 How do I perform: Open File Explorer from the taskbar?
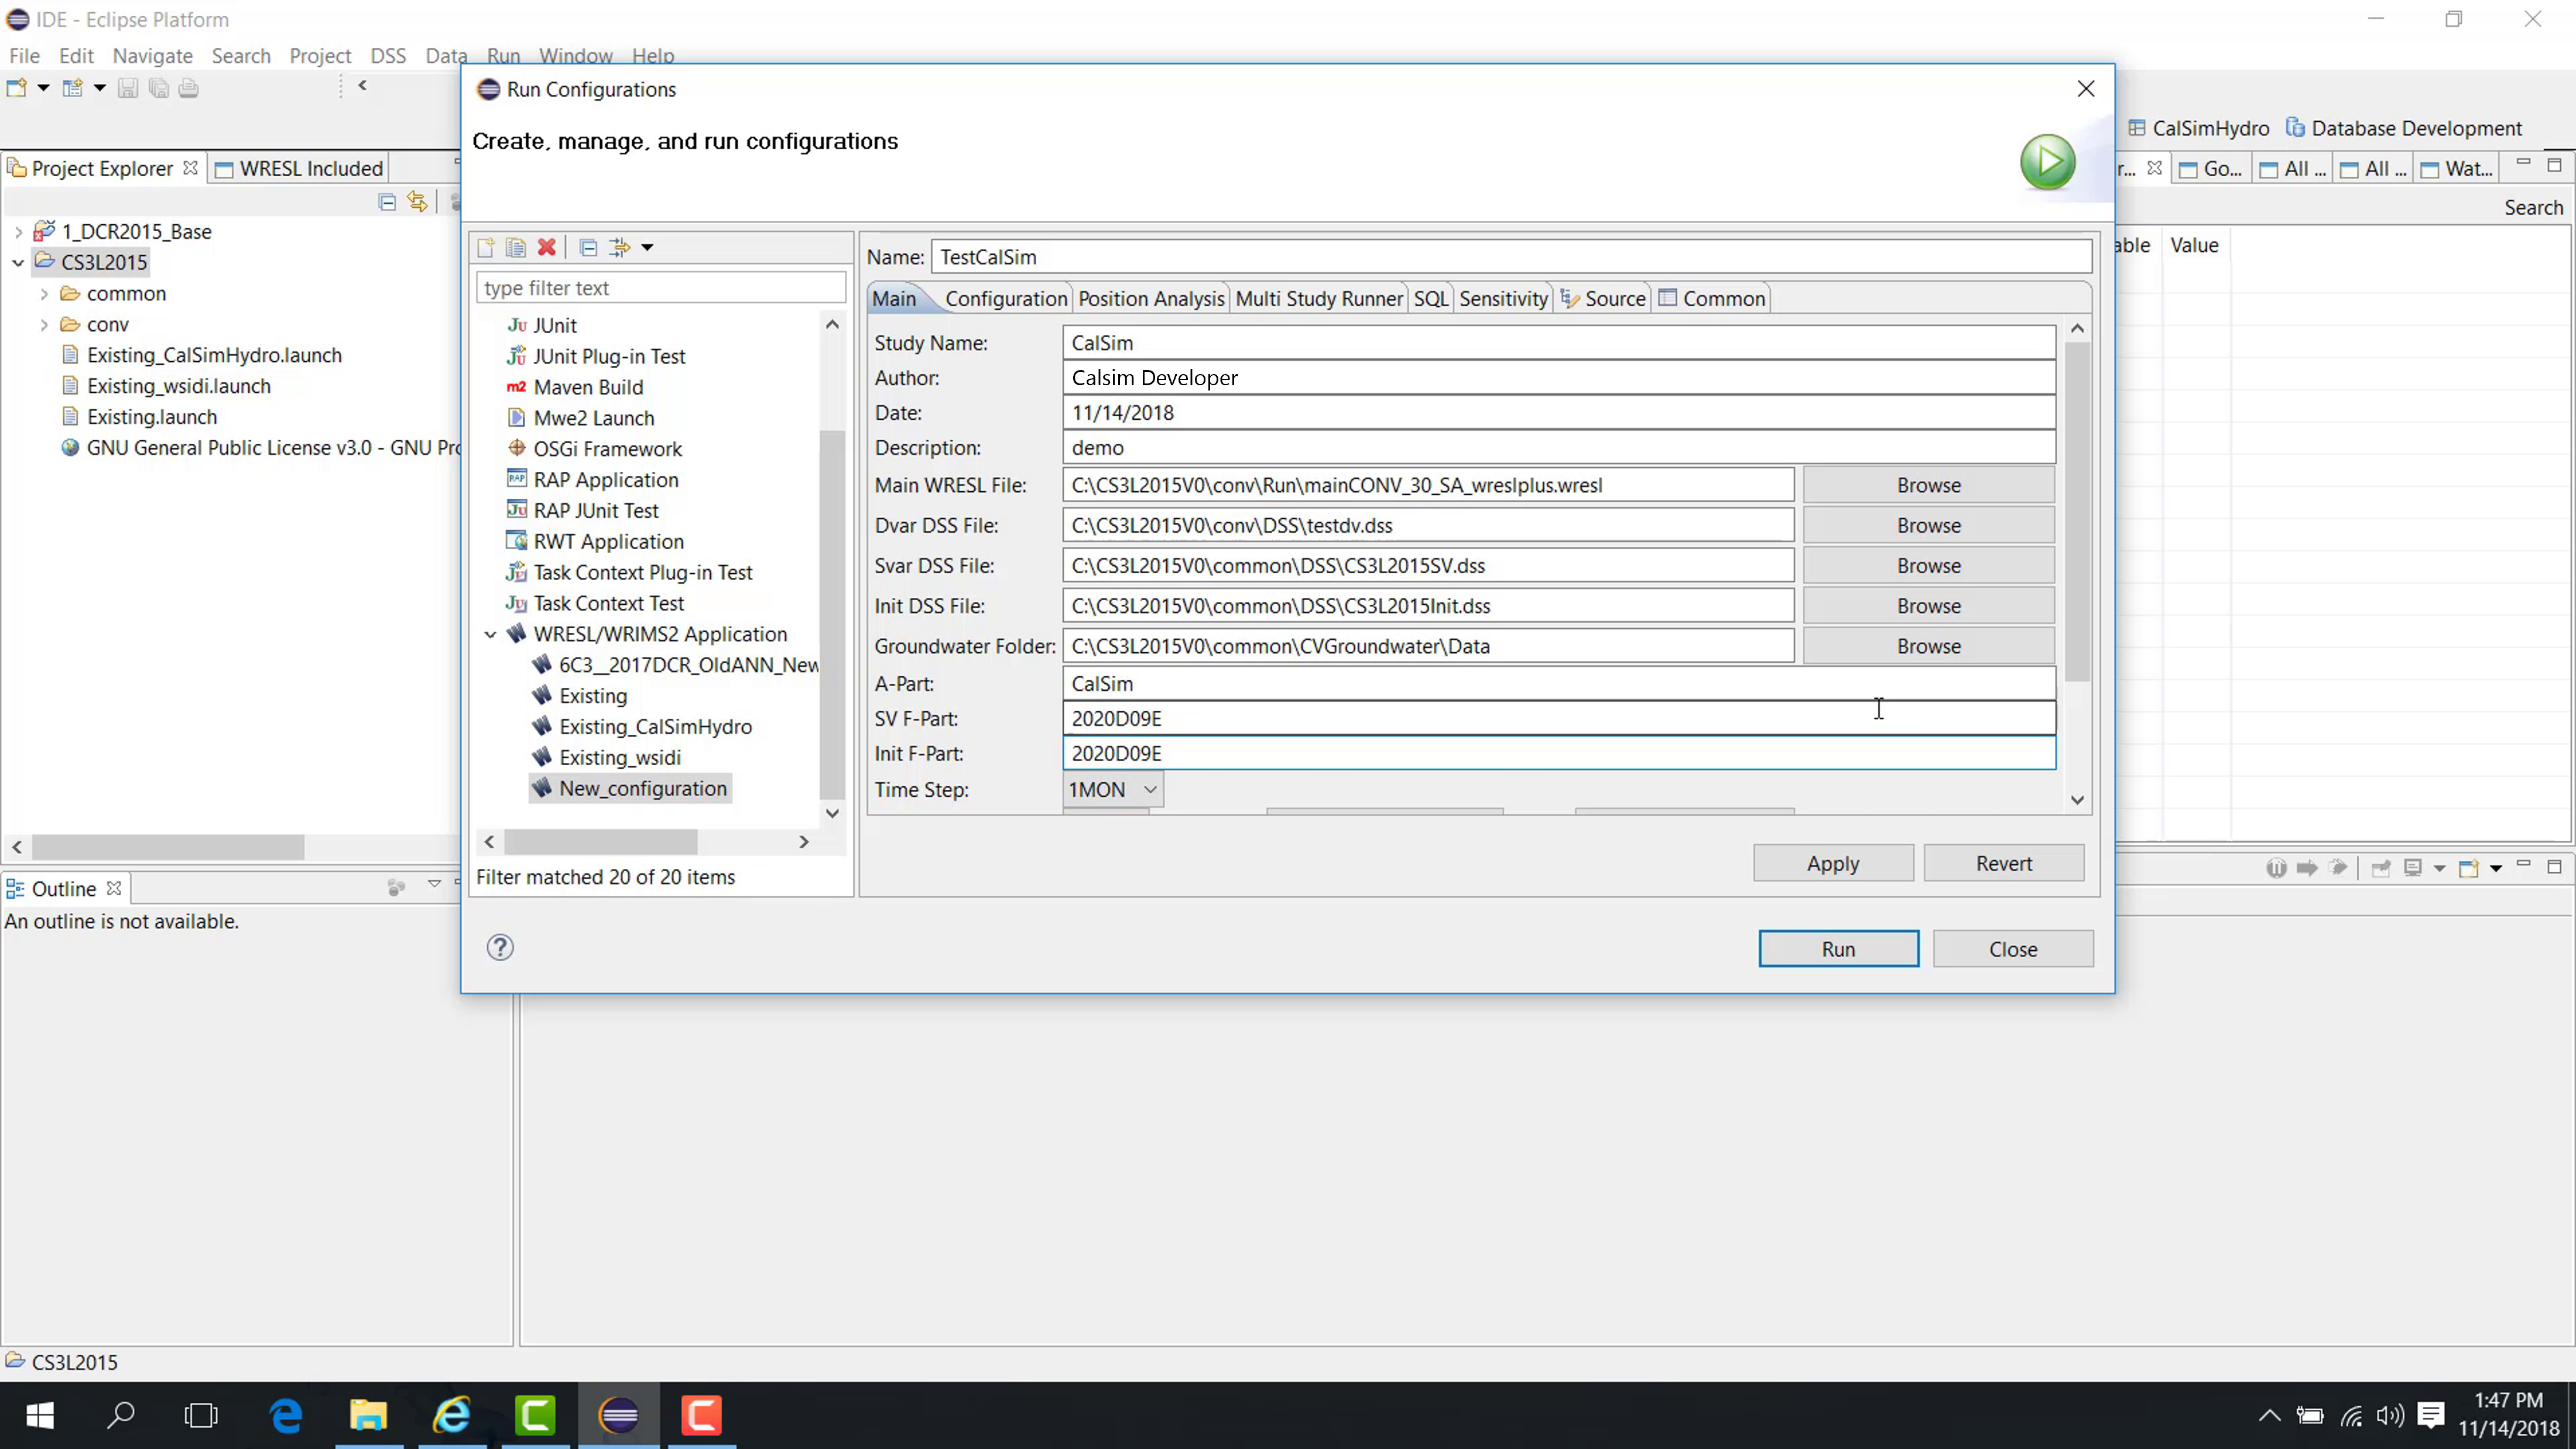(x=368, y=1415)
